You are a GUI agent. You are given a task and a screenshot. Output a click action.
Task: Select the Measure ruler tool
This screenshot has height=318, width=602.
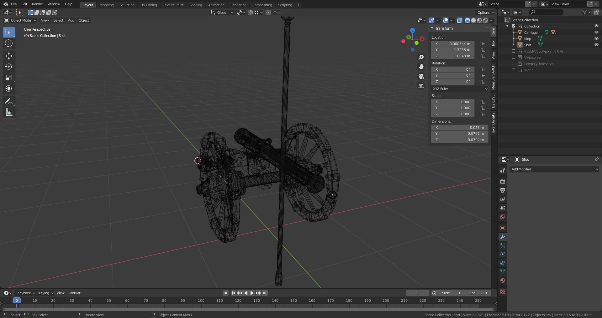pyautogui.click(x=9, y=113)
